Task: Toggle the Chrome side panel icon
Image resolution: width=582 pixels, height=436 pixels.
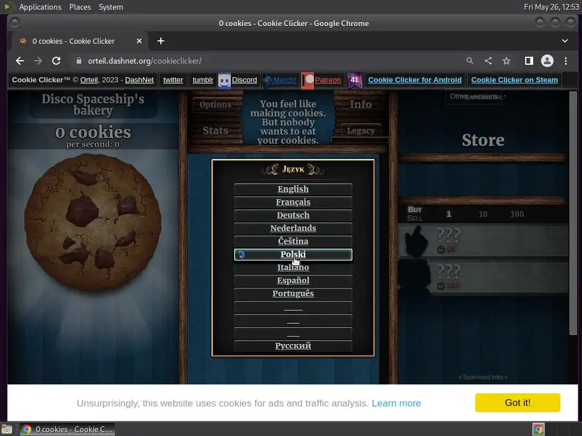Action: (529, 61)
